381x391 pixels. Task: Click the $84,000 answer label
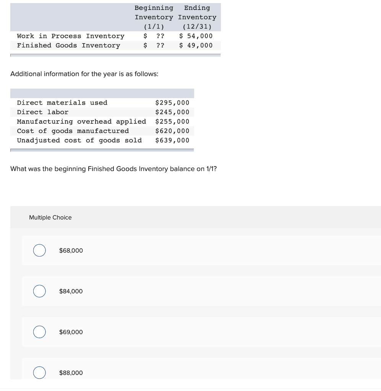tap(71, 291)
